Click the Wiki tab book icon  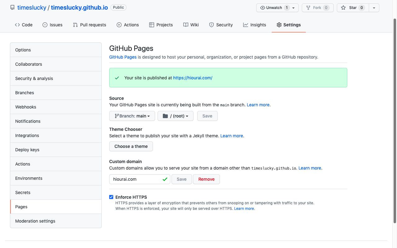pos(185,25)
